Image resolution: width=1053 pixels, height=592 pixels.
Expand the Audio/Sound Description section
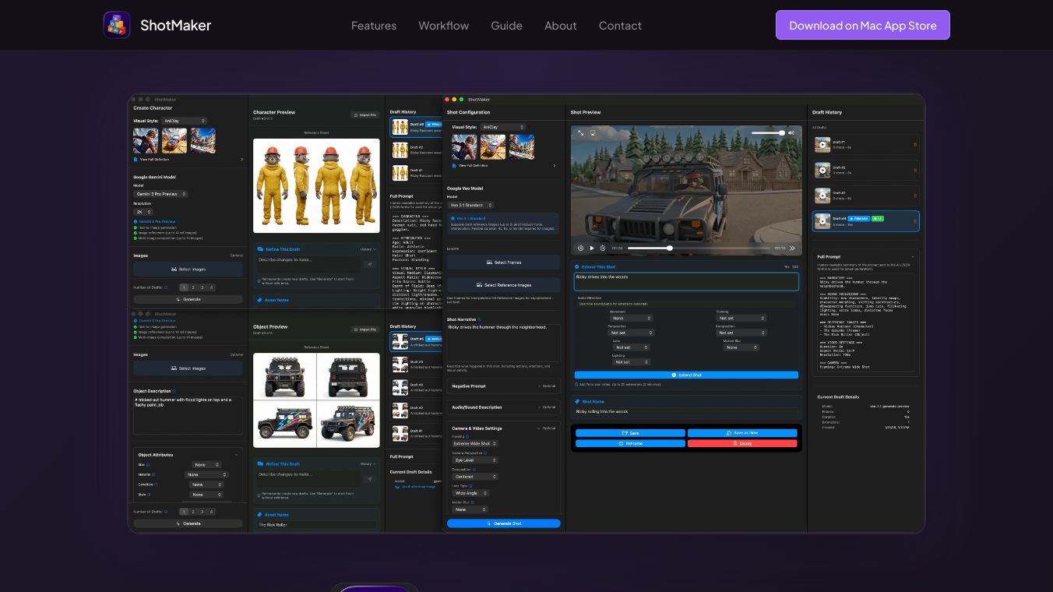503,407
